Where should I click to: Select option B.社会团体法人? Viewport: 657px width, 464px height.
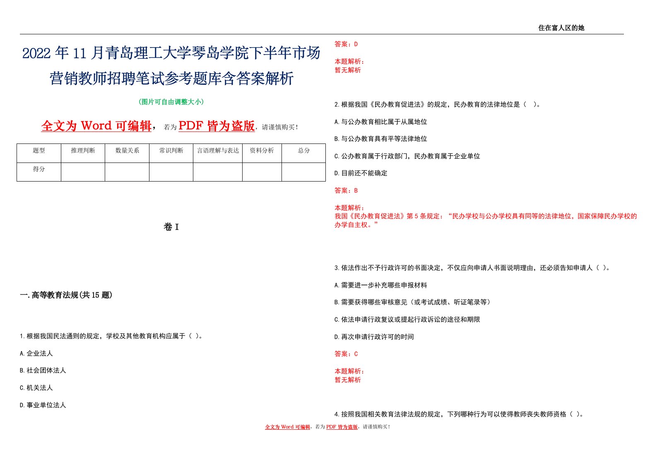[43, 371]
